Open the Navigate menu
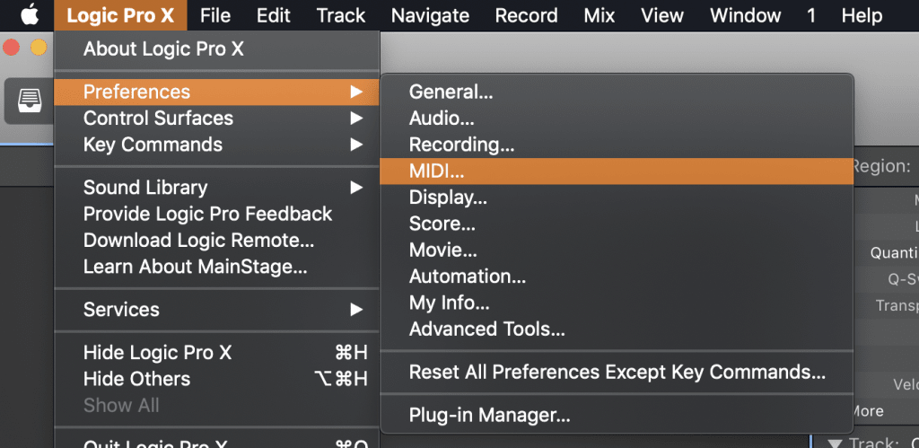Image resolution: width=919 pixels, height=448 pixels. click(430, 15)
